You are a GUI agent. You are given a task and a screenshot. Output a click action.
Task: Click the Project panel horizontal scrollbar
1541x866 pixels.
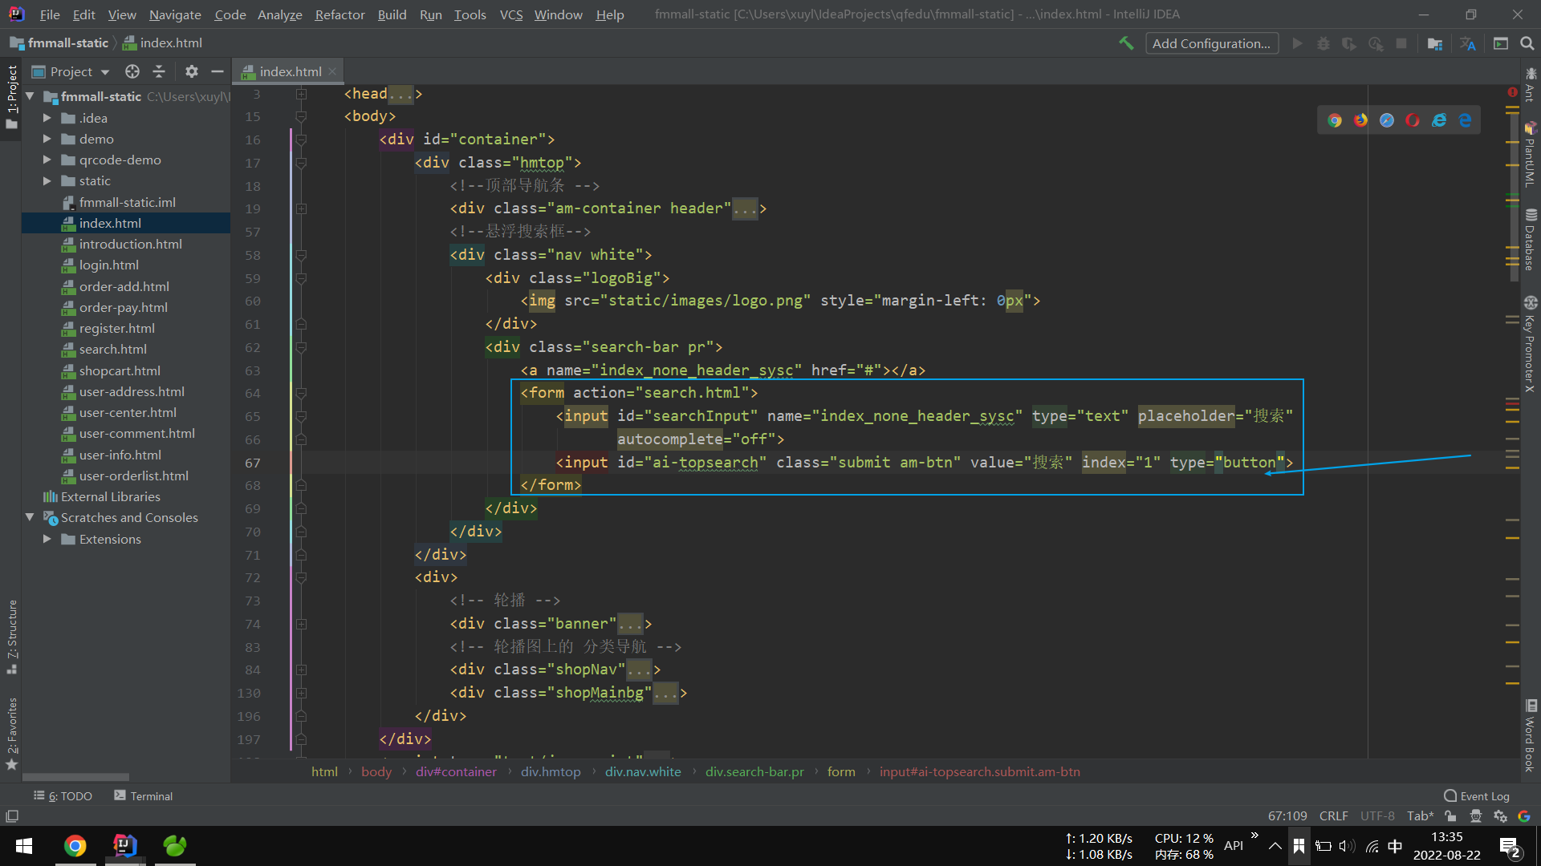tap(75, 777)
